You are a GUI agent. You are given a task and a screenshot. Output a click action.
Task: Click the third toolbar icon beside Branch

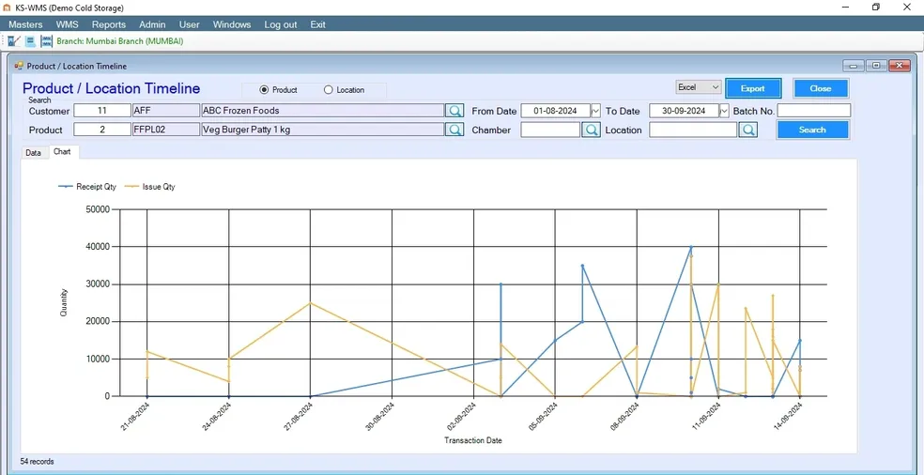pos(46,41)
